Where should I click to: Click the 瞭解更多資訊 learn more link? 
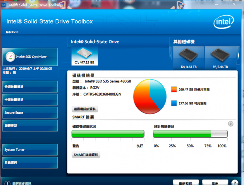[x=22, y=183]
